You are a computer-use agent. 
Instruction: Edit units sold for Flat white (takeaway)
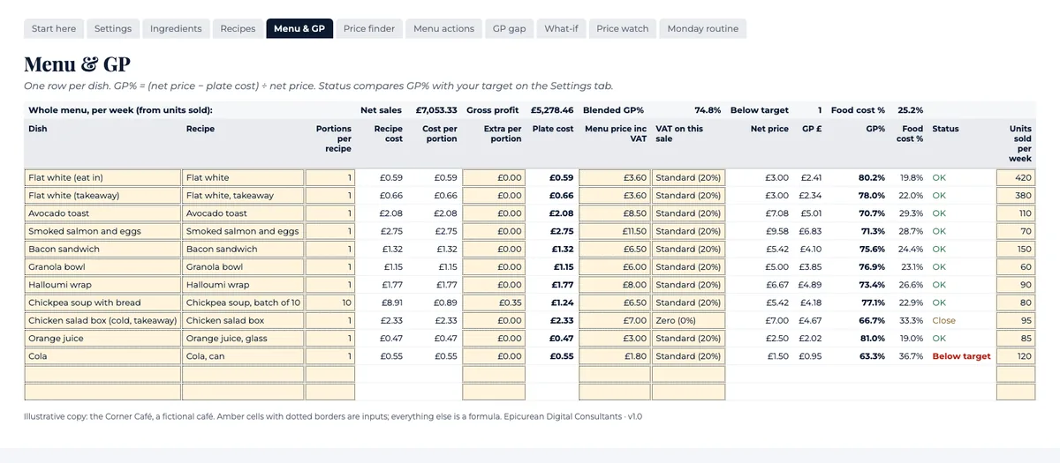click(1016, 195)
